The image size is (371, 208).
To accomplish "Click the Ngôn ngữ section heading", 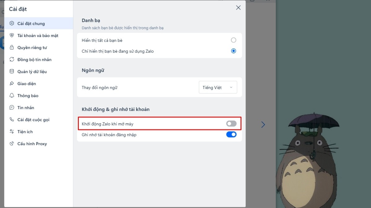I will pos(93,70).
